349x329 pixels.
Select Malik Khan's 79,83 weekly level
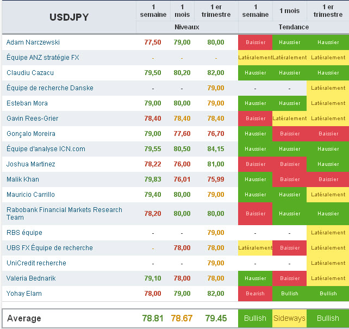153,179
